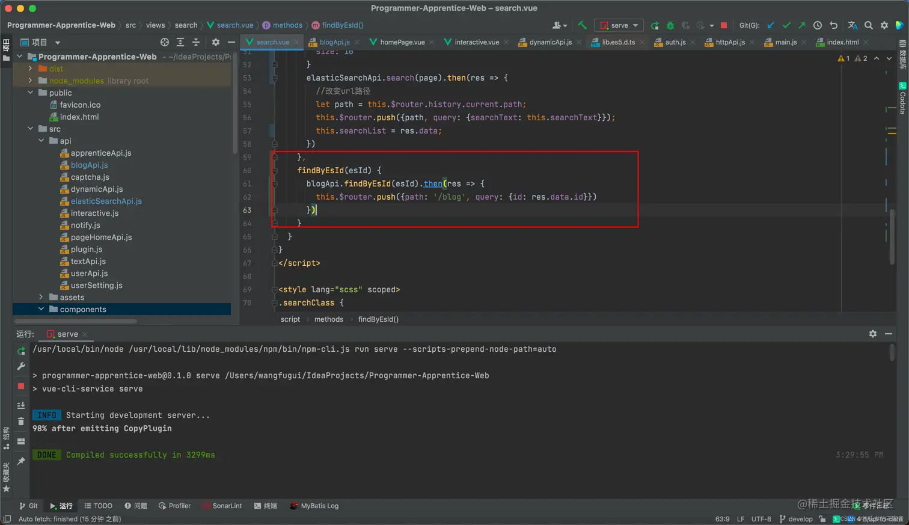
Task: Close the search.vue editor tab
Action: click(296, 42)
